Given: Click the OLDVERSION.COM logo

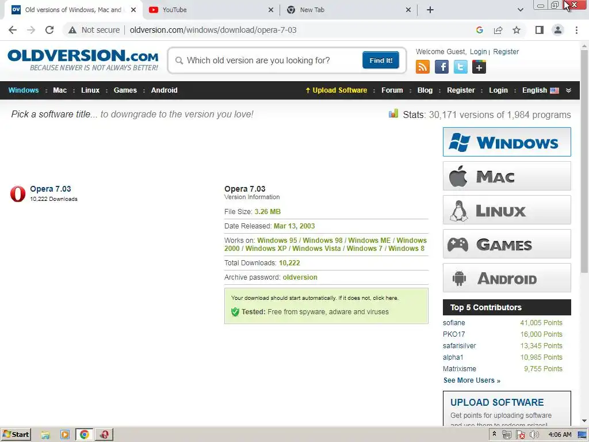Looking at the screenshot, I should (x=83, y=60).
